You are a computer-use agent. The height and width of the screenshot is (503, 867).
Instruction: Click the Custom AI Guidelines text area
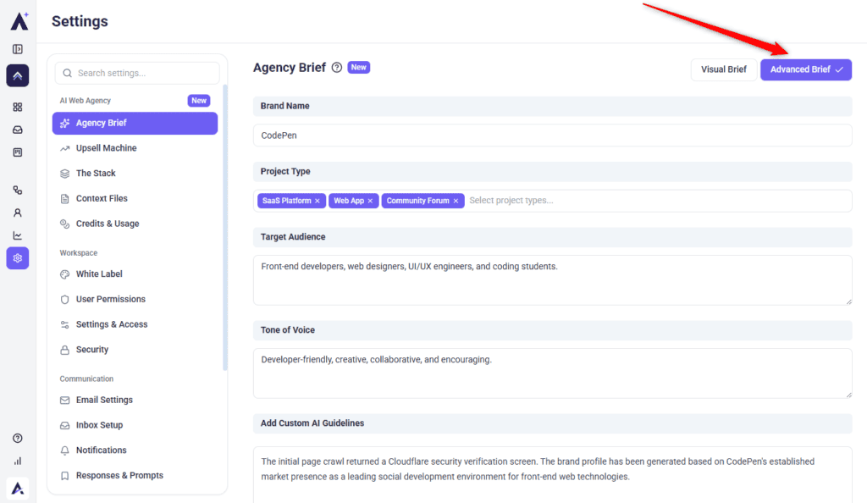(552, 475)
